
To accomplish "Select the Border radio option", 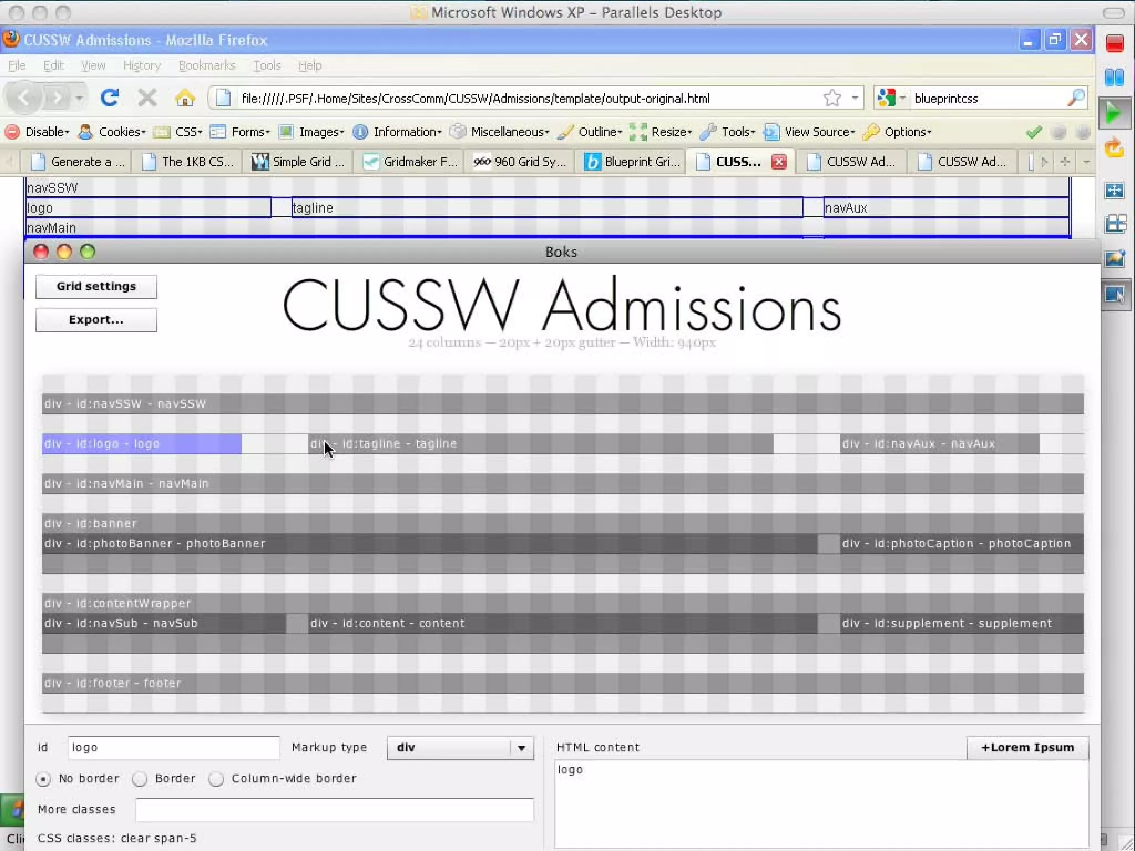I will [x=140, y=779].
